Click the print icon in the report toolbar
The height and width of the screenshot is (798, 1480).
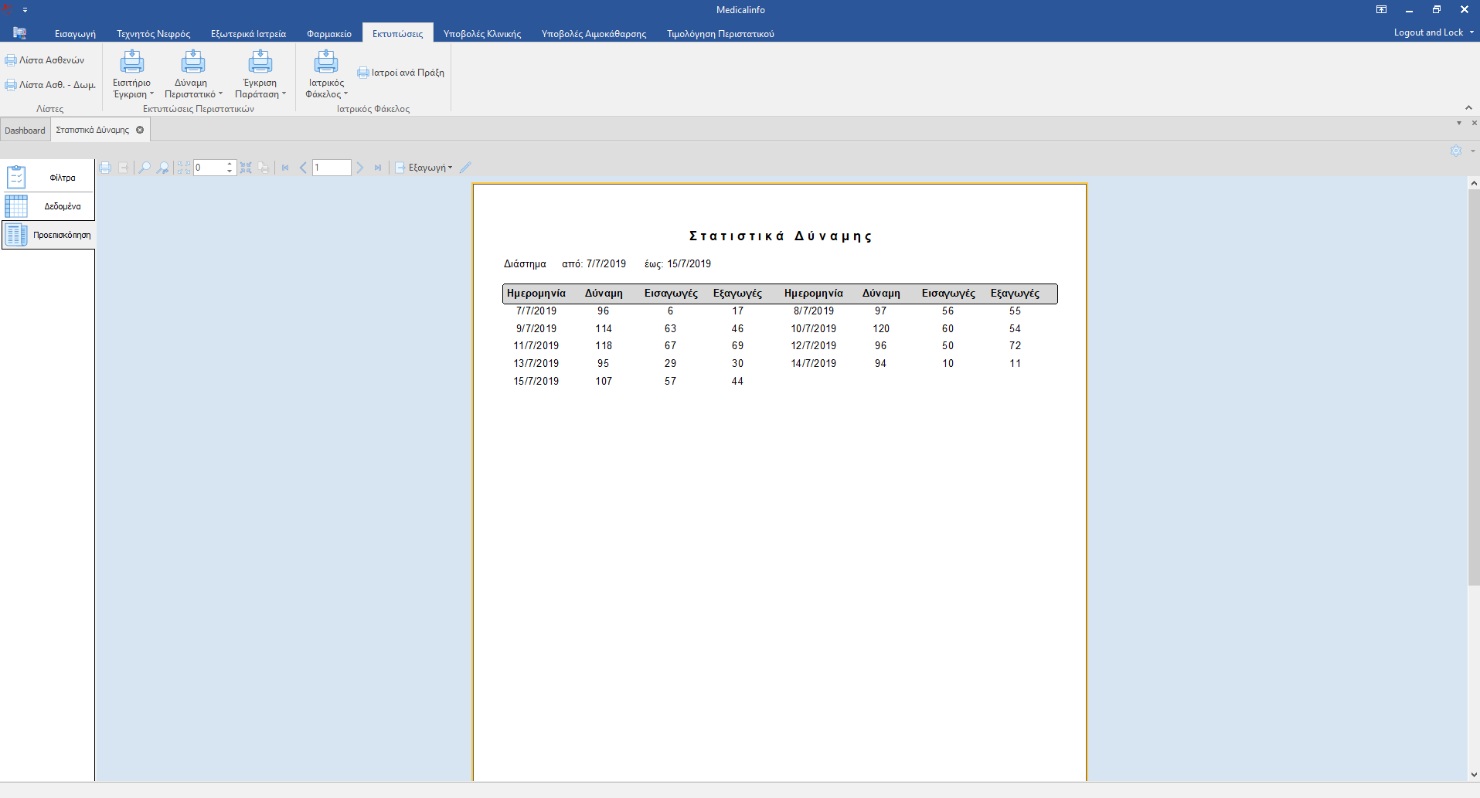click(105, 168)
